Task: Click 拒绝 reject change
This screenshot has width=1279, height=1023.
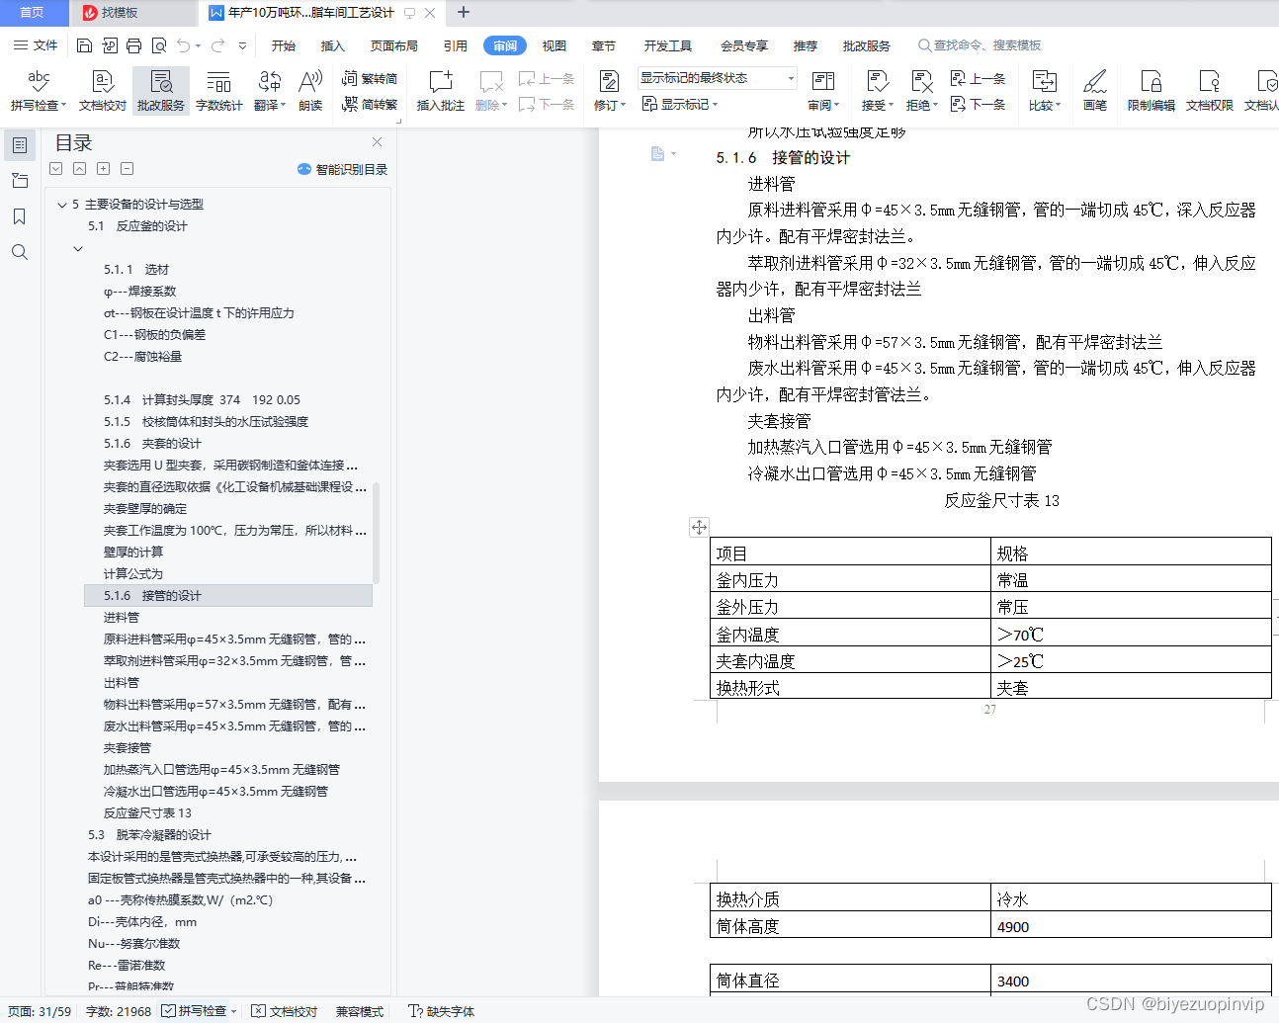Action: (x=921, y=90)
